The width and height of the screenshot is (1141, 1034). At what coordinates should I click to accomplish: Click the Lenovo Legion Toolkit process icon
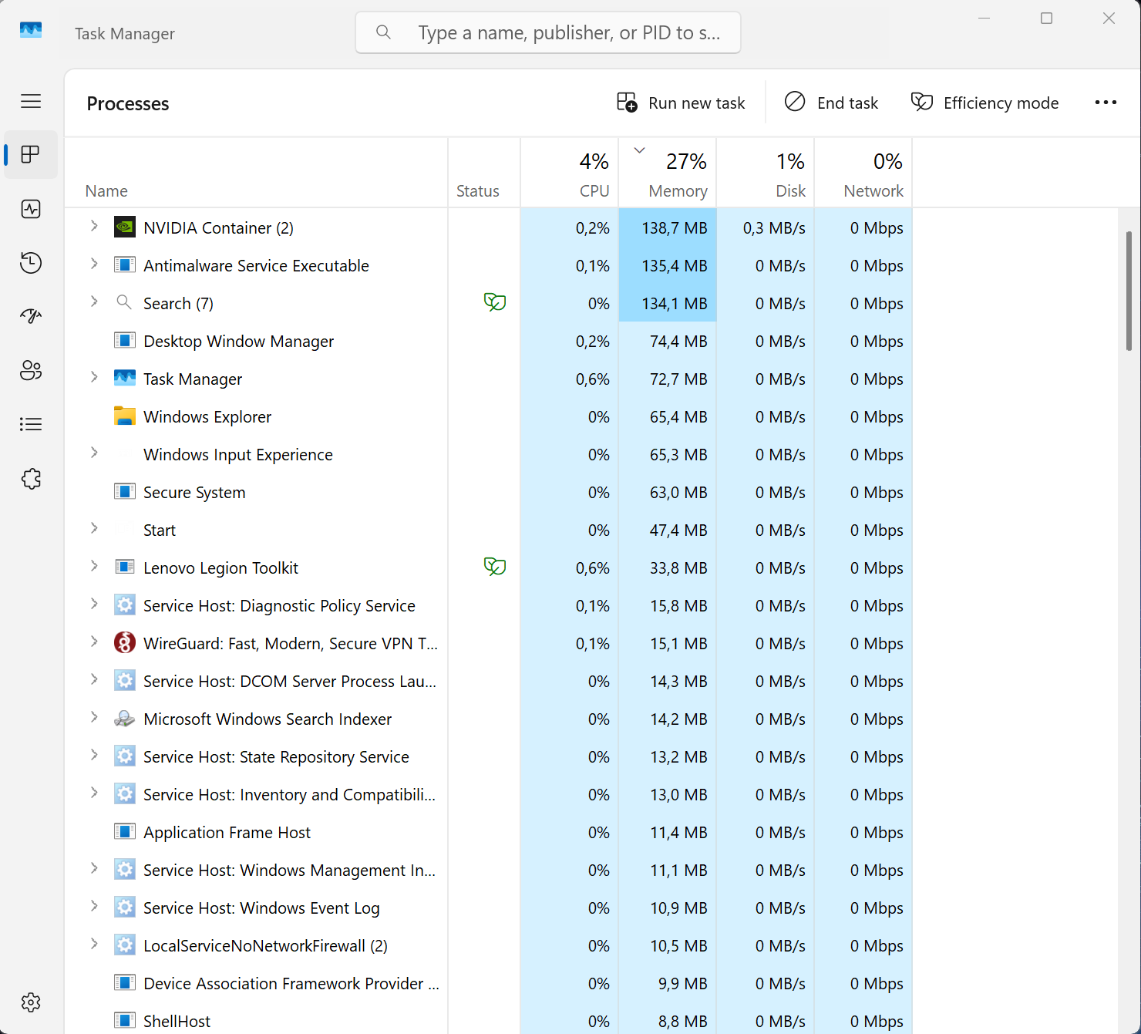click(x=125, y=568)
